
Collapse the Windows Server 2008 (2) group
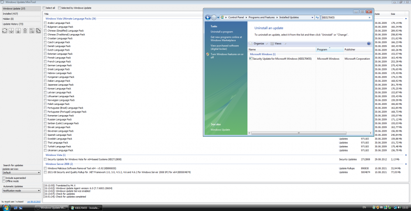[x=406, y=164]
